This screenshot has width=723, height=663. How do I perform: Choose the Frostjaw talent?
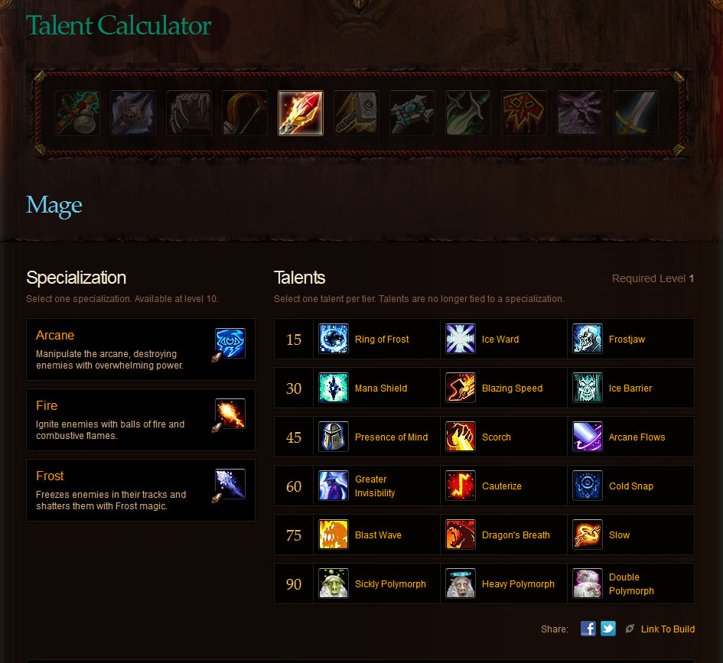[630, 339]
